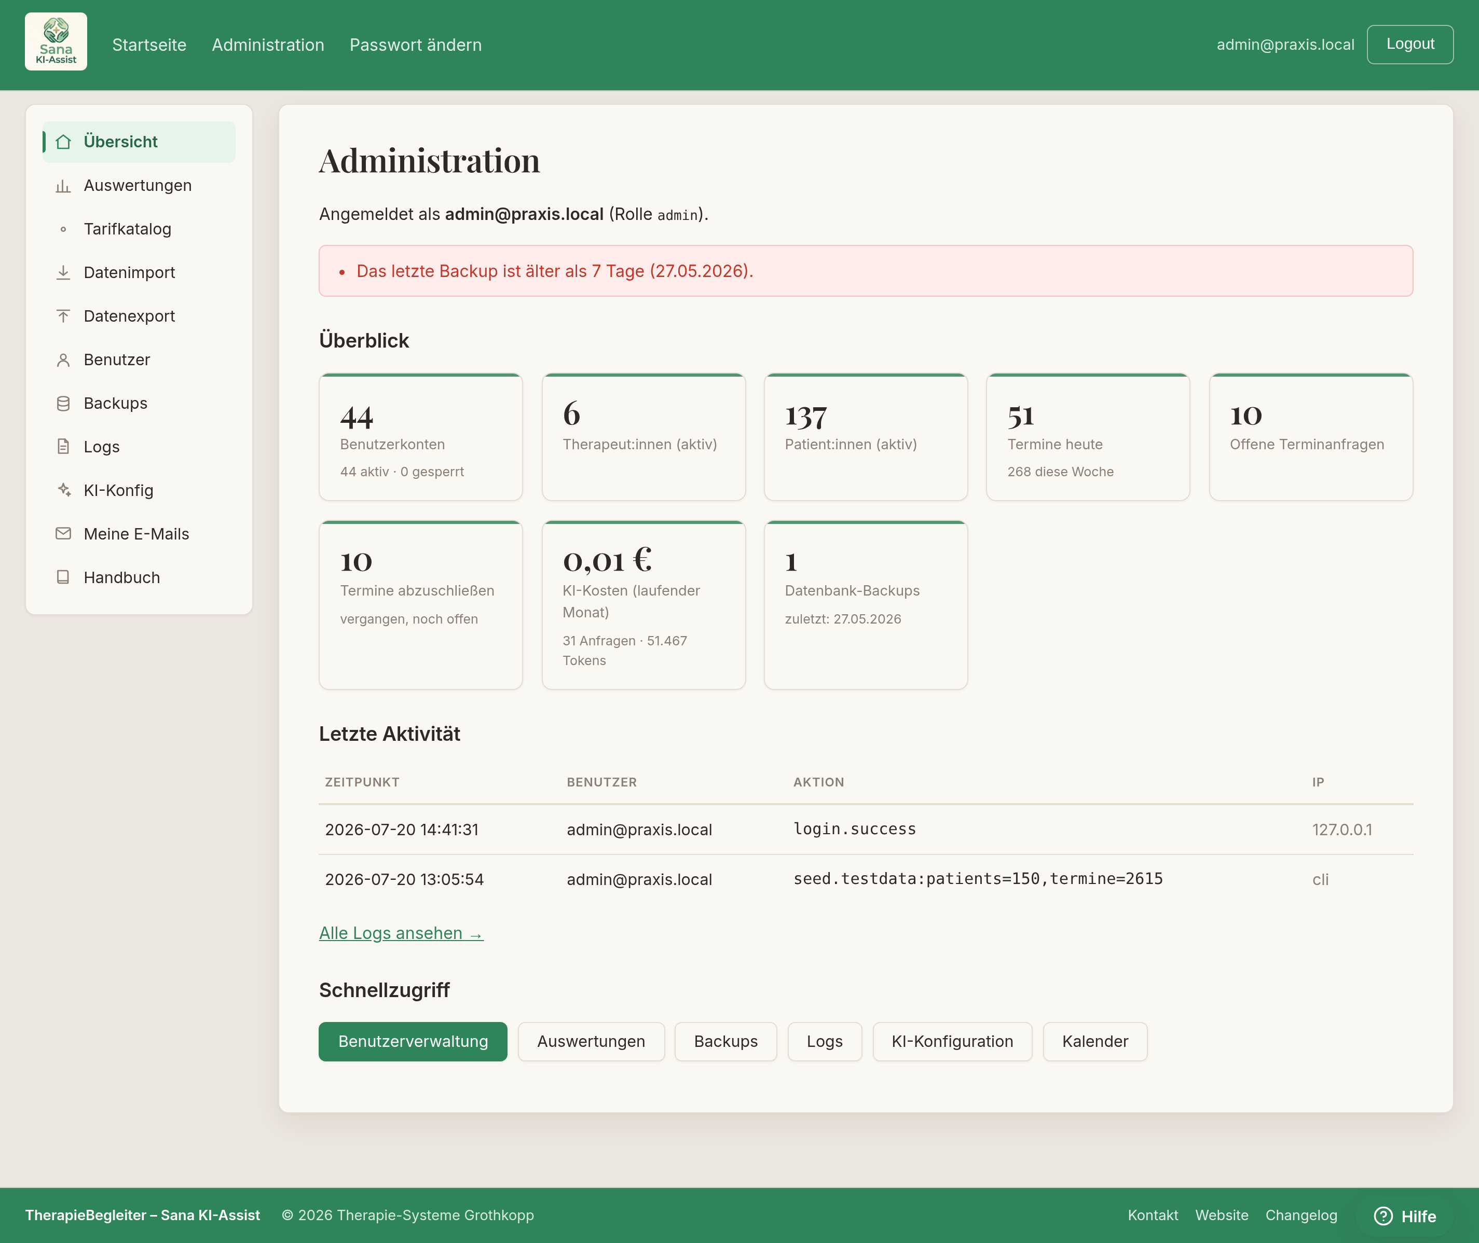The width and height of the screenshot is (1479, 1243).
Task: Click admin@praxis.local in the header
Action: pos(1285,45)
